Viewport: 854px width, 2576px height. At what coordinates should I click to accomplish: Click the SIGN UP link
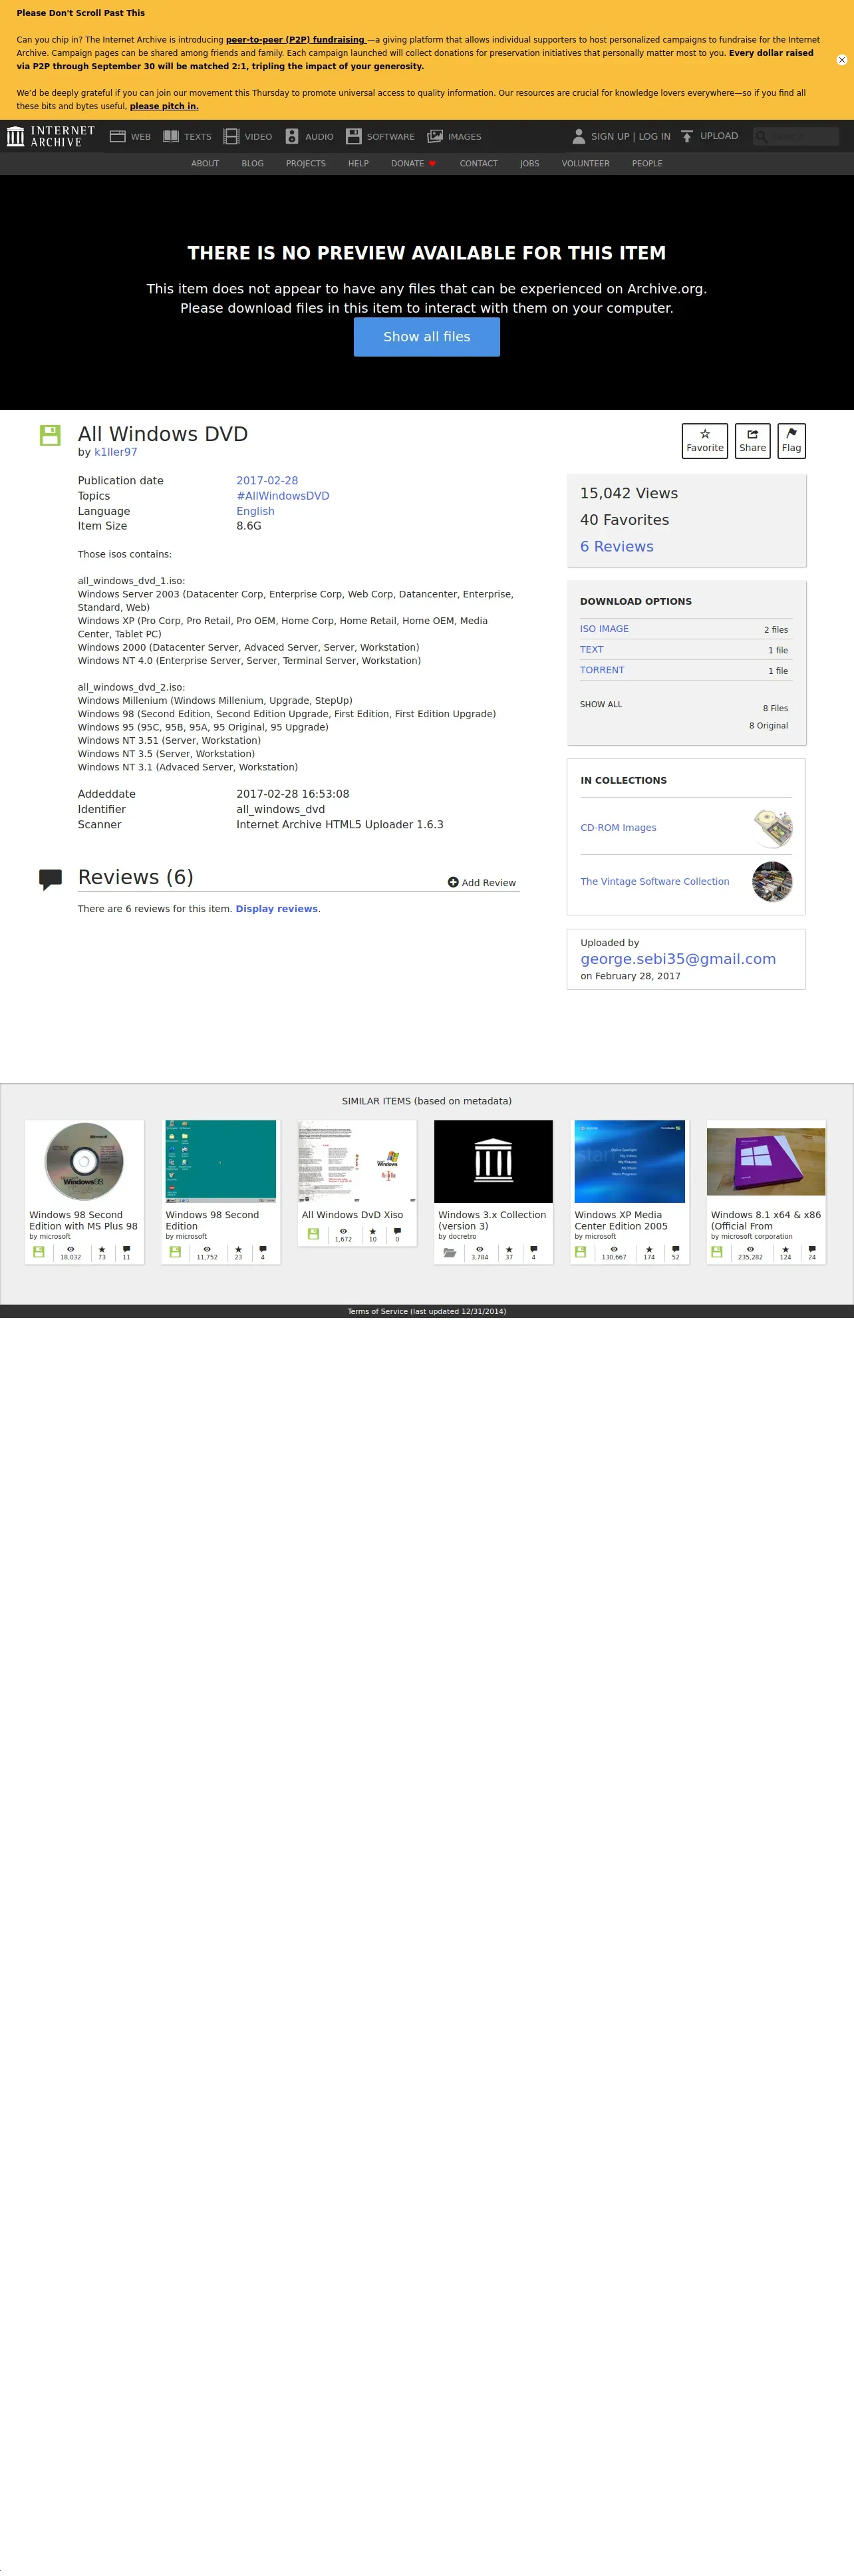coord(610,136)
